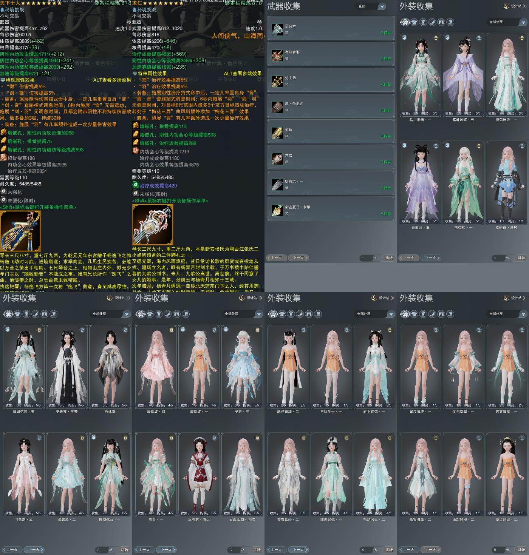This screenshot has height=555, width=529.
Task: Click the trash icon on 濯悠波·四 card
Action: (x=172, y=330)
